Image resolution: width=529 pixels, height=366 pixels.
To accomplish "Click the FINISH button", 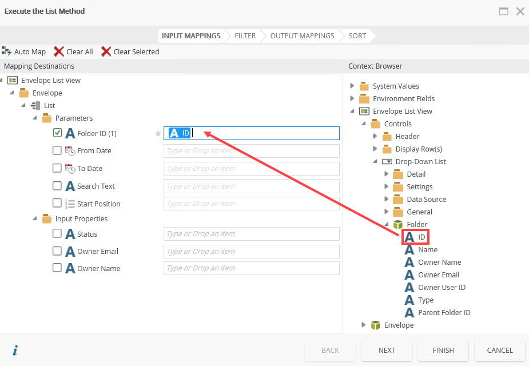I will click(x=443, y=350).
